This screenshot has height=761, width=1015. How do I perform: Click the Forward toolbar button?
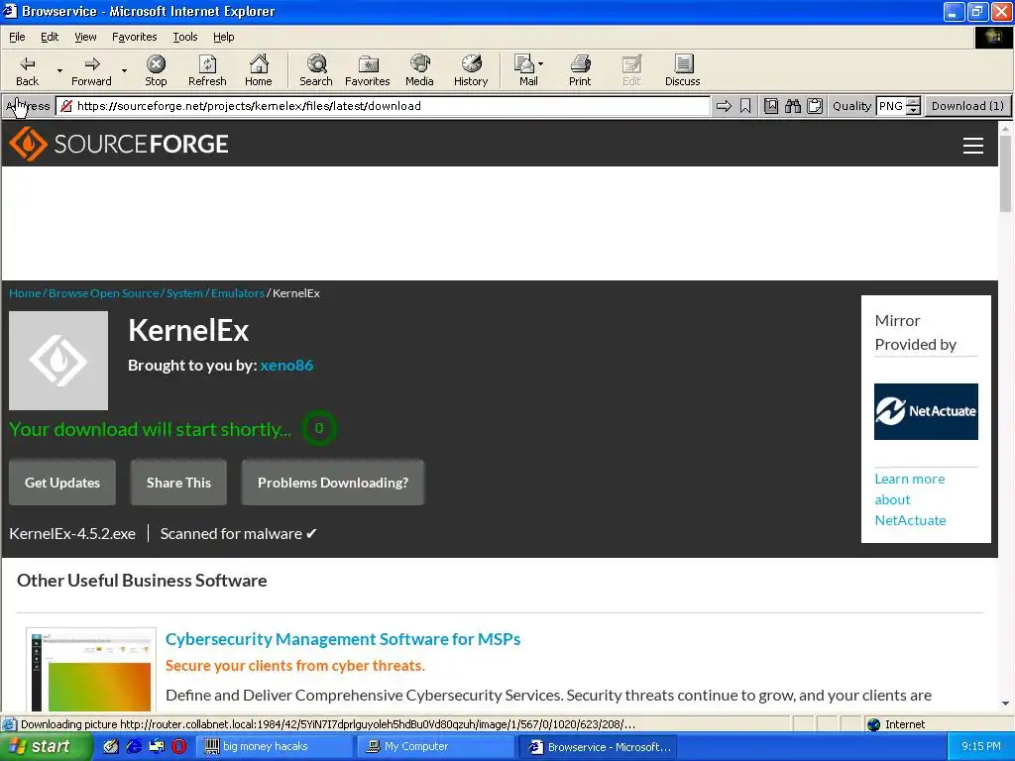click(91, 70)
